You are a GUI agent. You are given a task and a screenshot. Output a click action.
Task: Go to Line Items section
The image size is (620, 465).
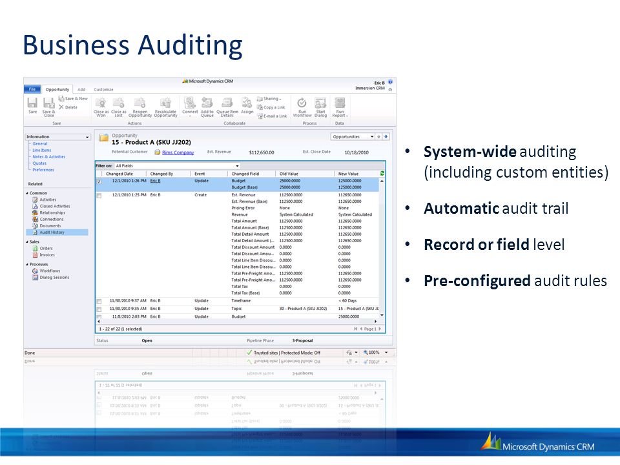click(x=42, y=150)
